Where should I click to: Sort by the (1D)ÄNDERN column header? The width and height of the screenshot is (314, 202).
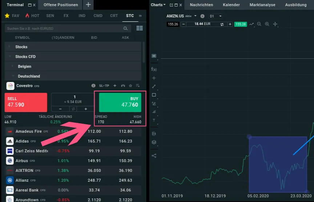63,38
